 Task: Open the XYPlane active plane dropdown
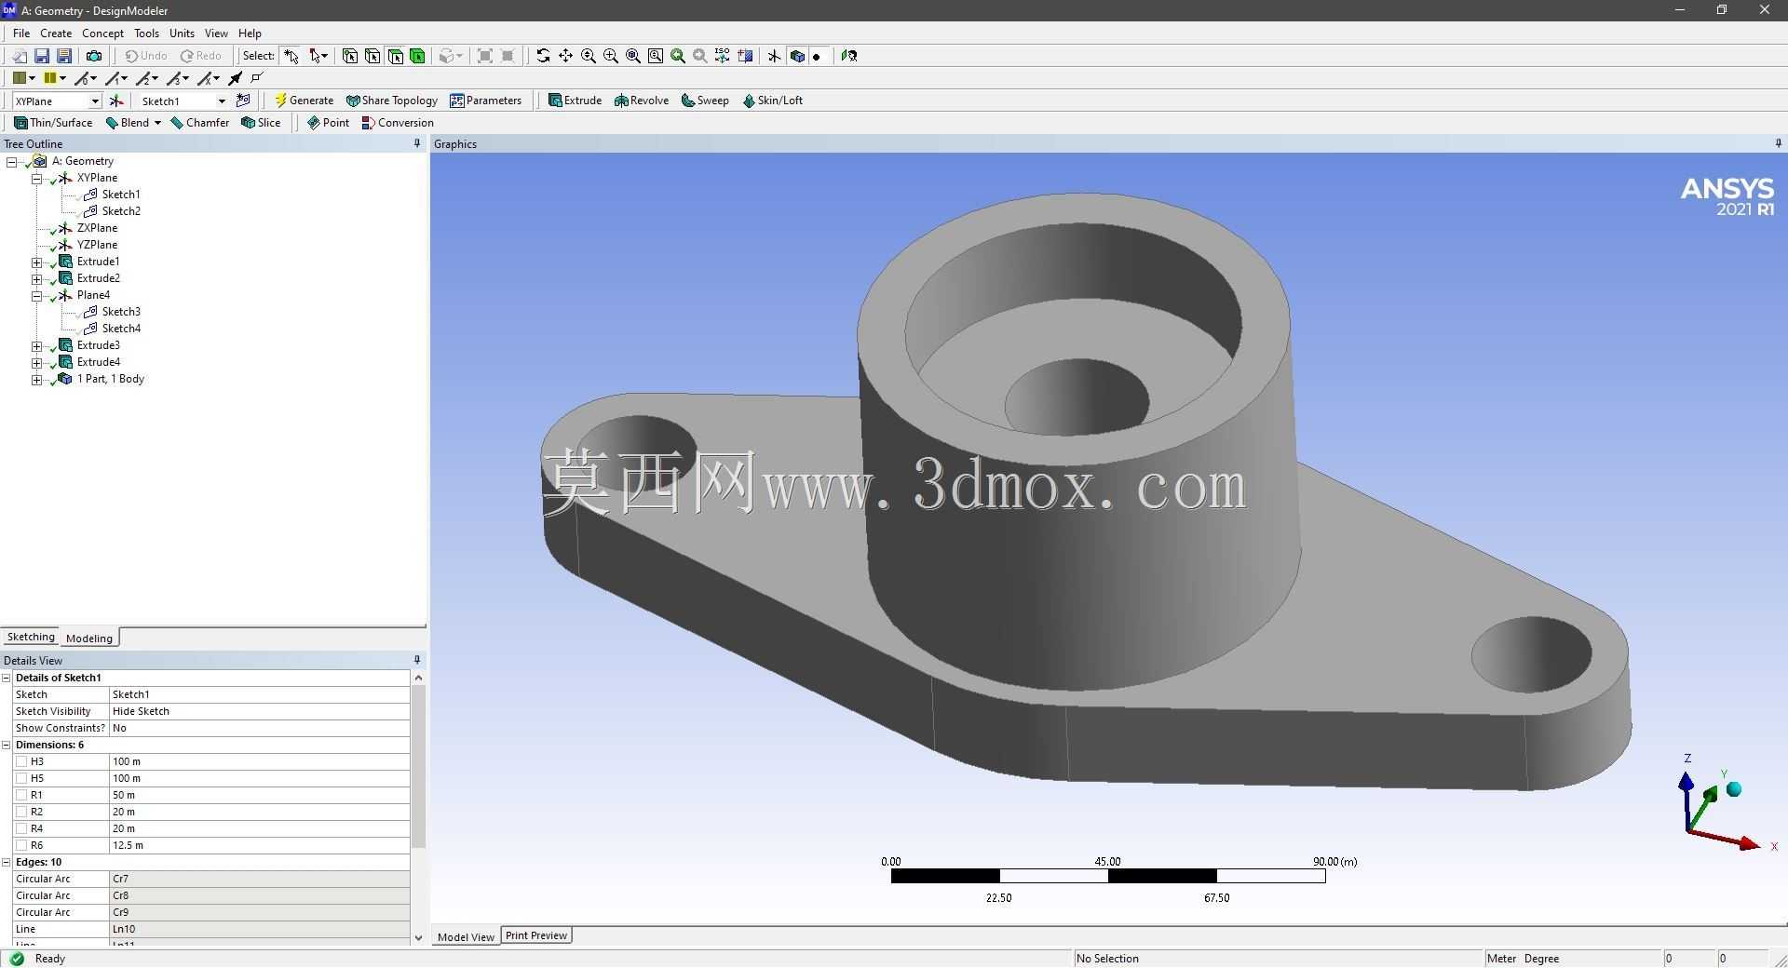[94, 101]
